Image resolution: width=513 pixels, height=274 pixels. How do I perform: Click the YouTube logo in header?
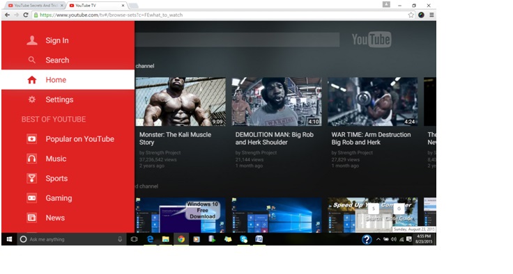pyautogui.click(x=372, y=40)
